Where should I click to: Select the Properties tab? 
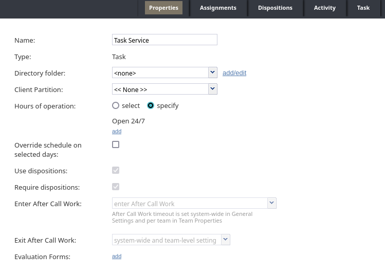163,8
